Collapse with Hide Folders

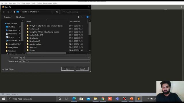(8, 69)
